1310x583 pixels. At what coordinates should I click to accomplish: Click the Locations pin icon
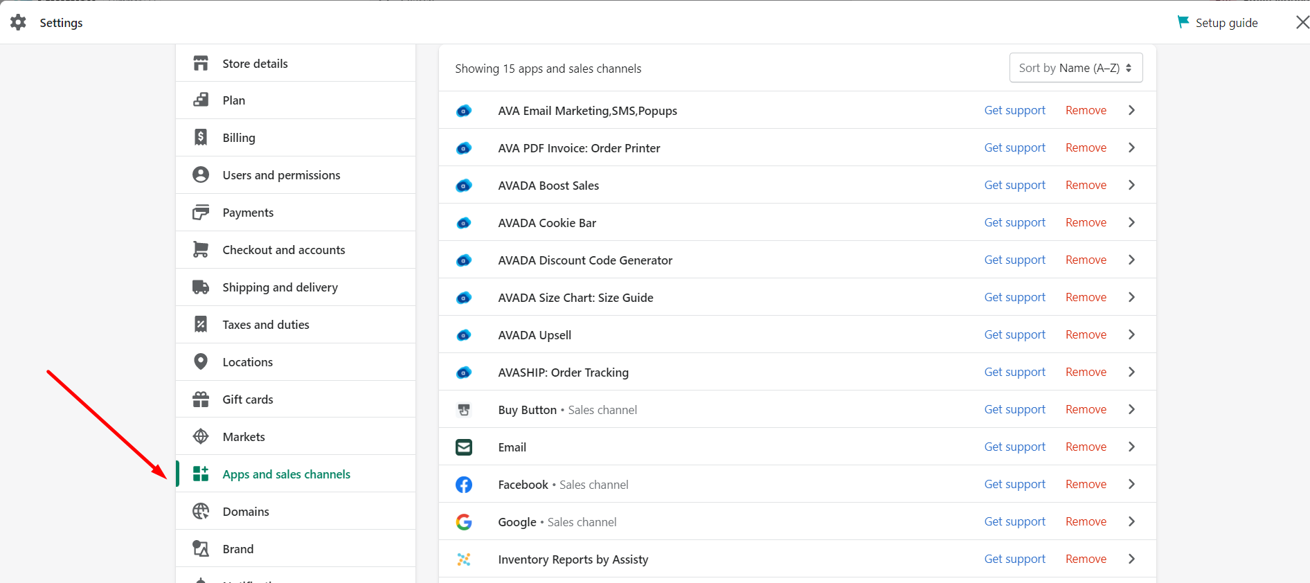pyautogui.click(x=201, y=361)
